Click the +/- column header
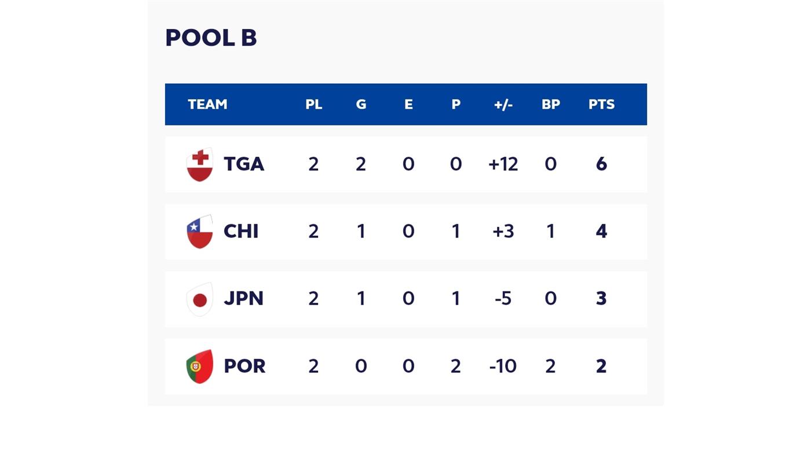The image size is (811, 451). click(x=503, y=105)
